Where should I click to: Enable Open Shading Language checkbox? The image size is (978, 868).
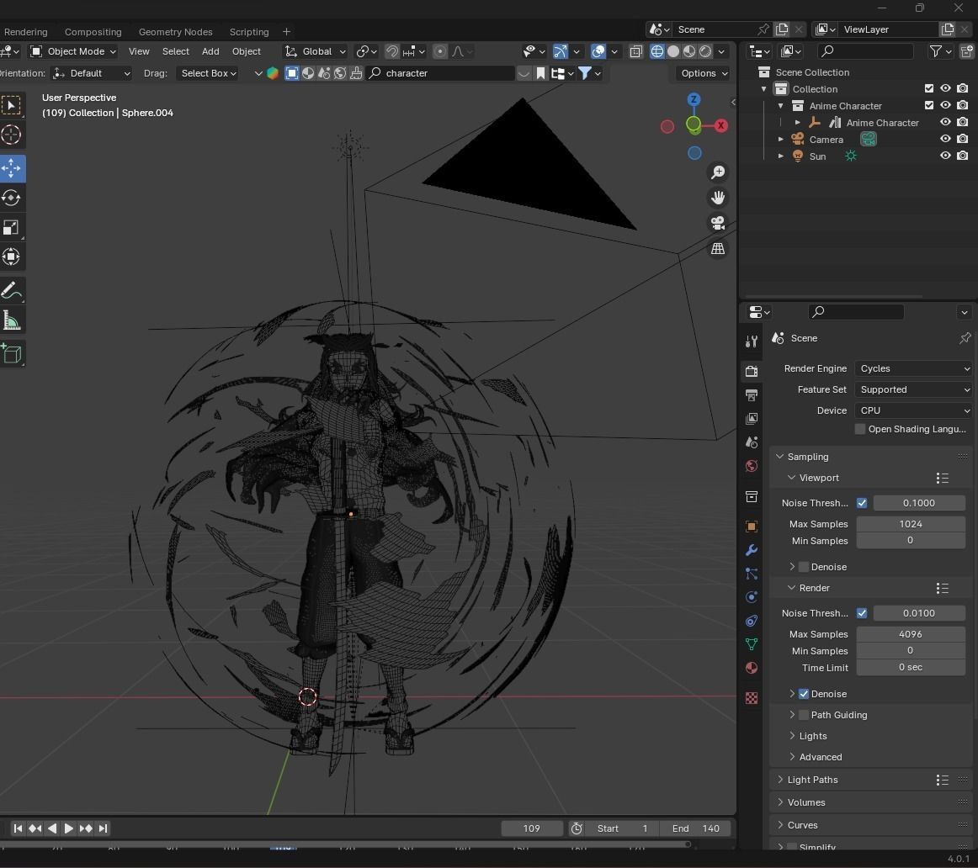click(860, 429)
